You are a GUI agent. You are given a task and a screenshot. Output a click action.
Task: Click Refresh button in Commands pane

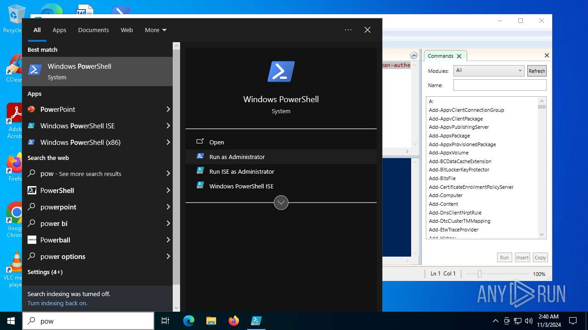(537, 71)
